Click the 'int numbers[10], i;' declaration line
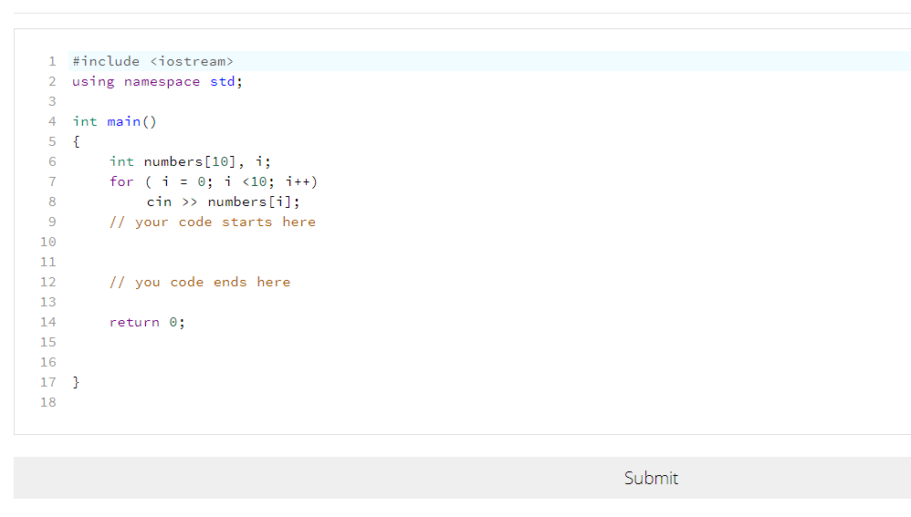 190,162
